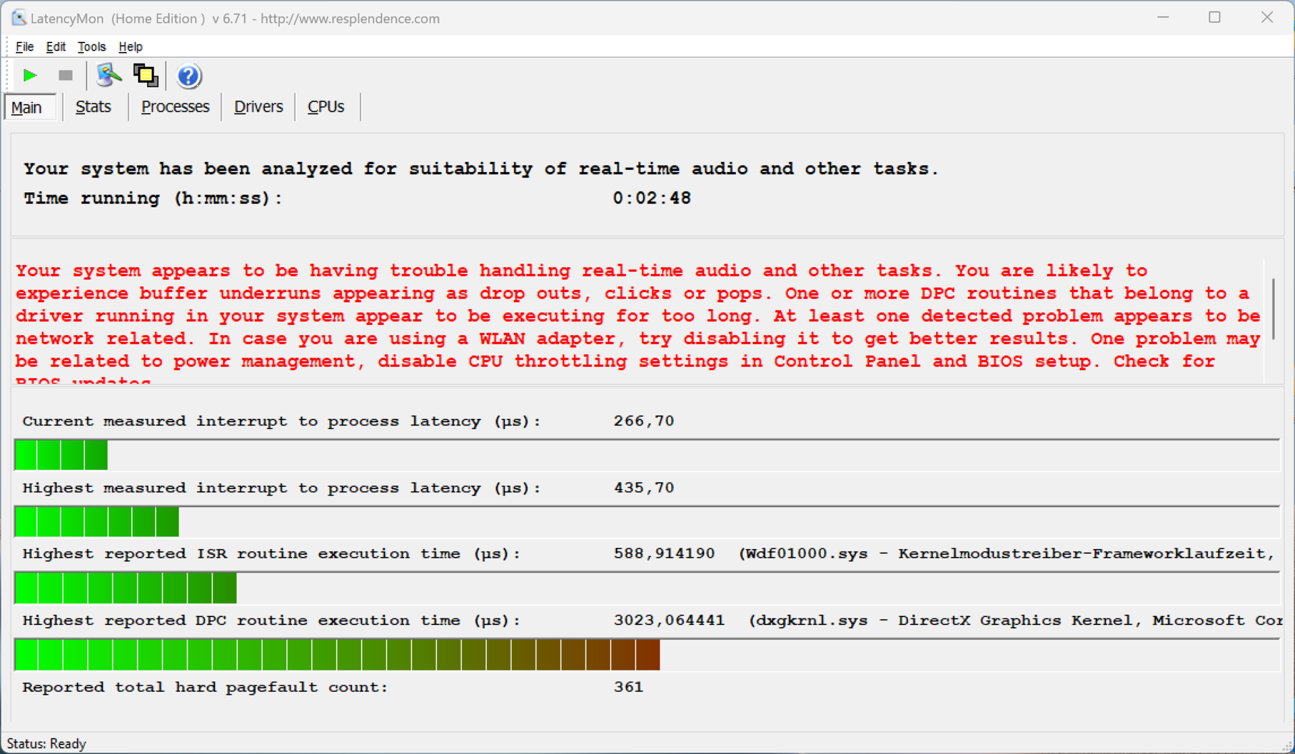The image size is (1295, 754).
Task: Switch to the Processes tab
Action: 175,107
